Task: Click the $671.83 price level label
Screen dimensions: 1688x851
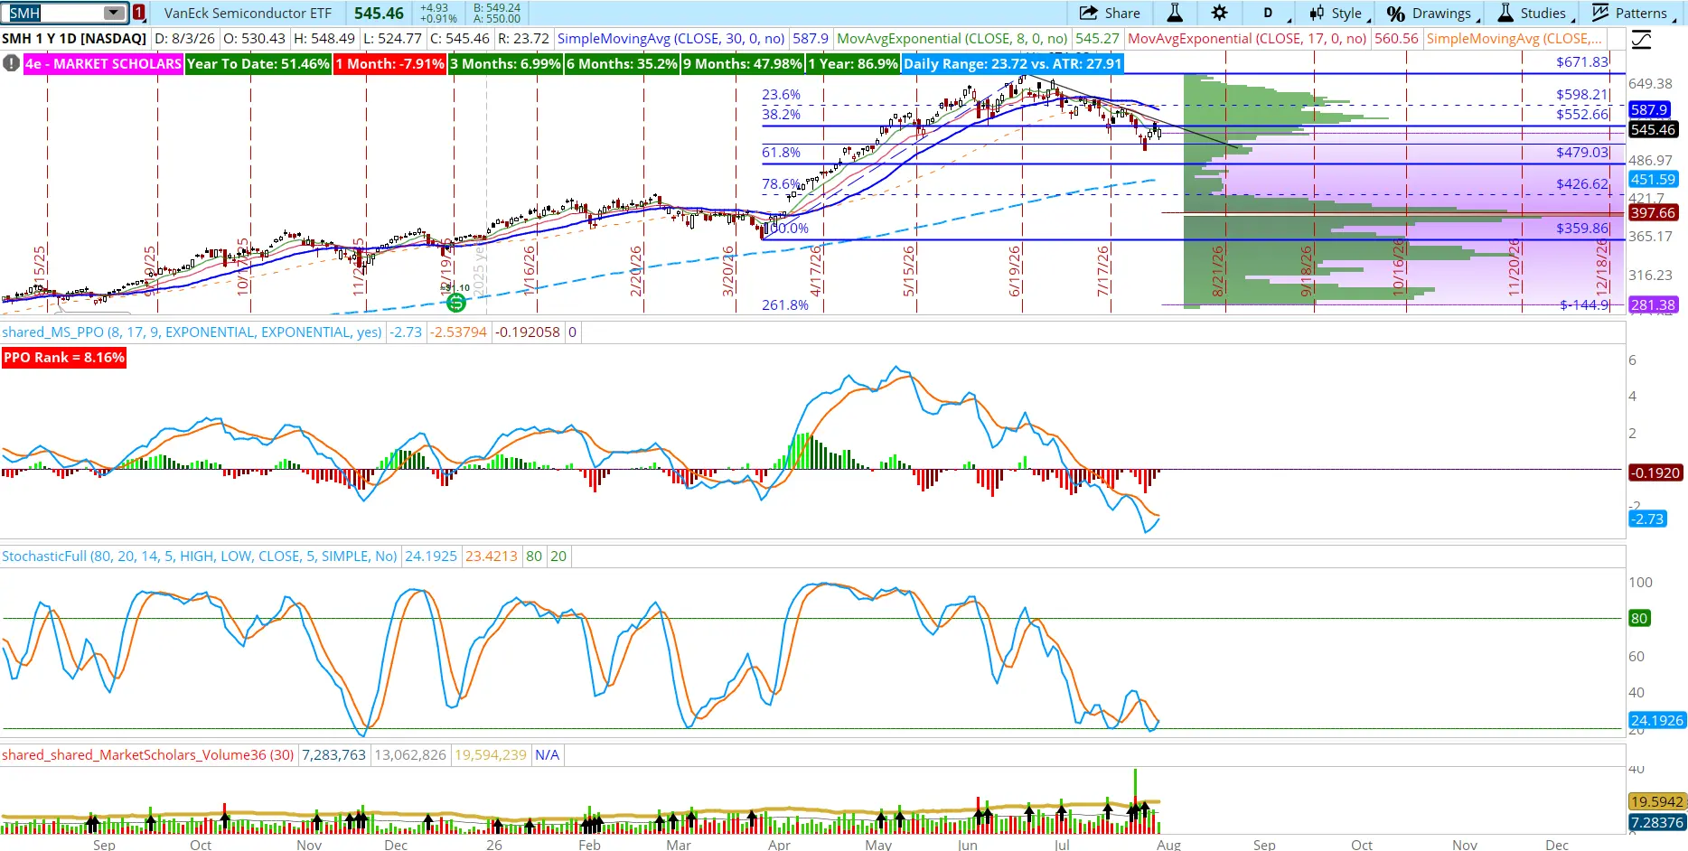Action: (1582, 61)
